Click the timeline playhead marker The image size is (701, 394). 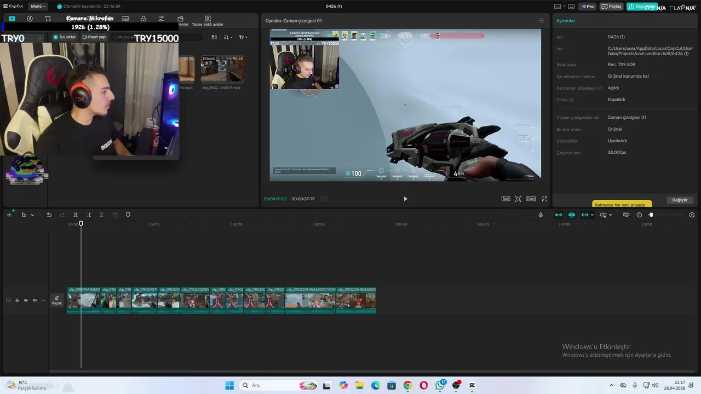tap(81, 223)
